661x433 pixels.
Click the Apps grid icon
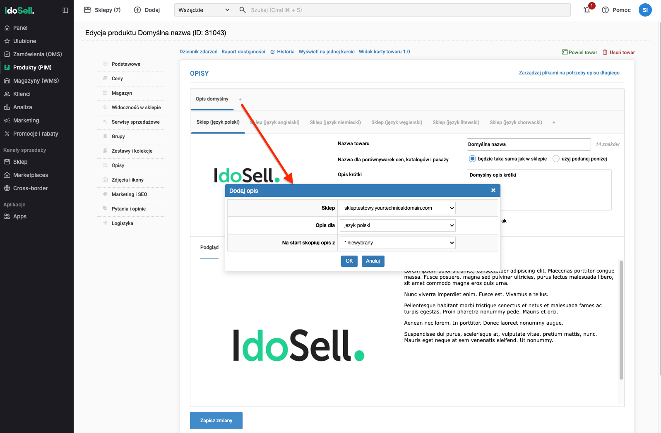(7, 216)
